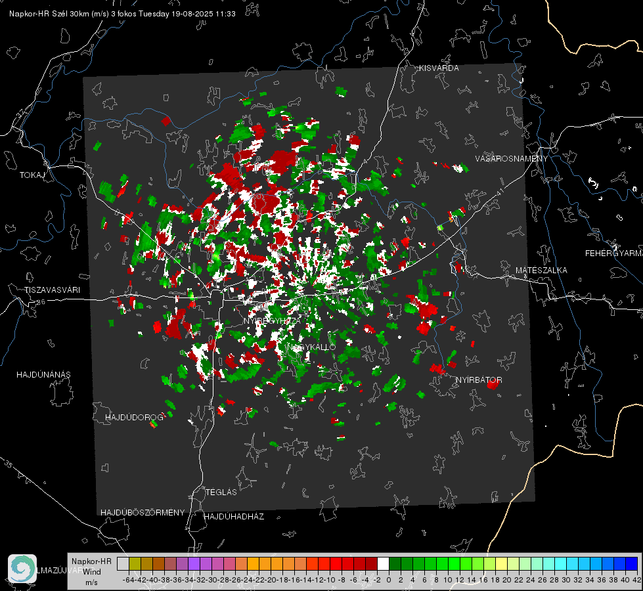643x591 pixels.
Task: Click the Wind label in the legend
Action: tap(91, 572)
